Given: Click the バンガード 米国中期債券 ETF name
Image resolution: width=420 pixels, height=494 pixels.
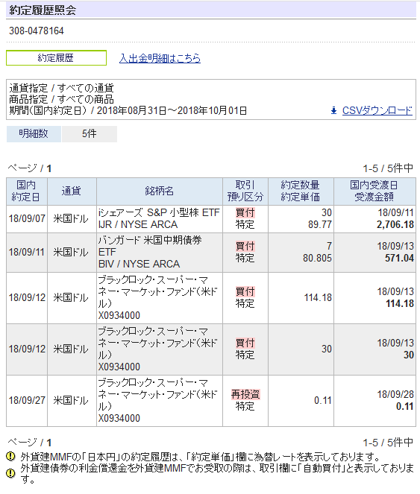Looking at the screenshot, I should (150, 246).
